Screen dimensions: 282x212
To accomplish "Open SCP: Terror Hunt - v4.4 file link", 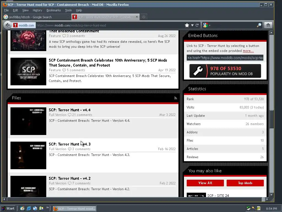I will [70, 110].
